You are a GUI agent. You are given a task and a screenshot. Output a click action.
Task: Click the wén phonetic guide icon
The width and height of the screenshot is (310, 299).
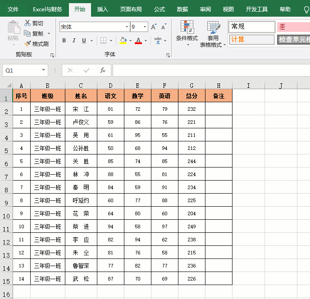click(158, 41)
